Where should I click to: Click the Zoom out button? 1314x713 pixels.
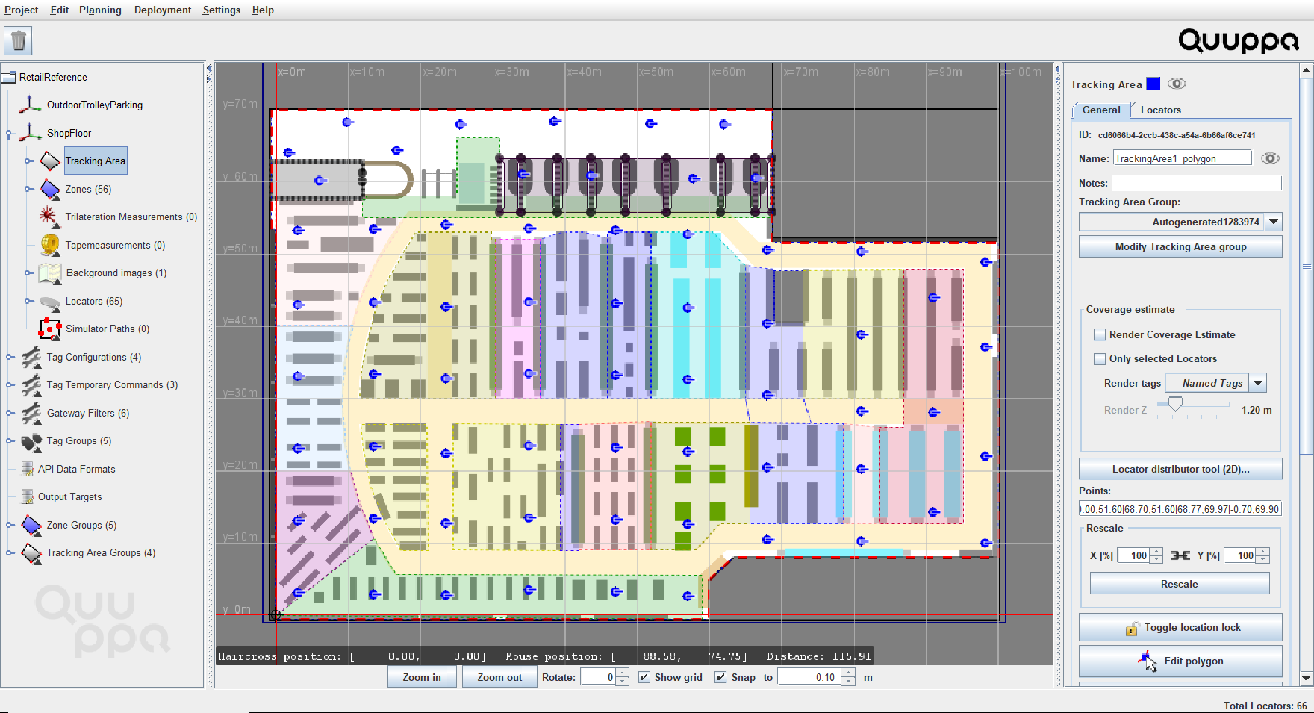pyautogui.click(x=499, y=677)
